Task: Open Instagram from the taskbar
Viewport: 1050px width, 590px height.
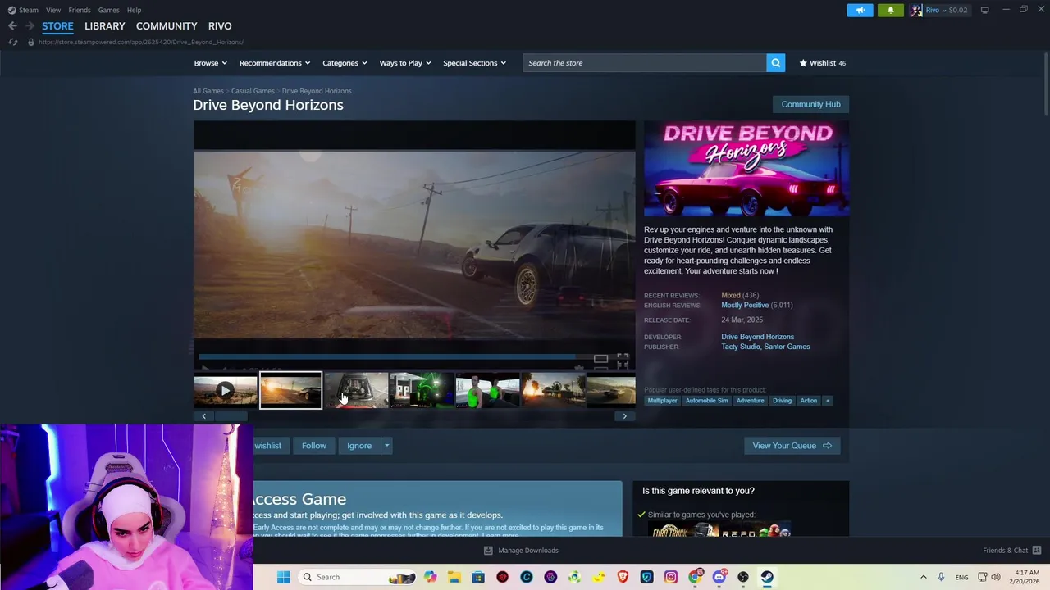Action: coord(671,577)
